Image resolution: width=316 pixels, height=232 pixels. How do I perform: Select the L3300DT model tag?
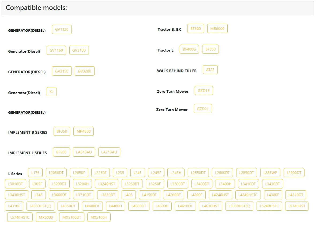(x=178, y=184)
